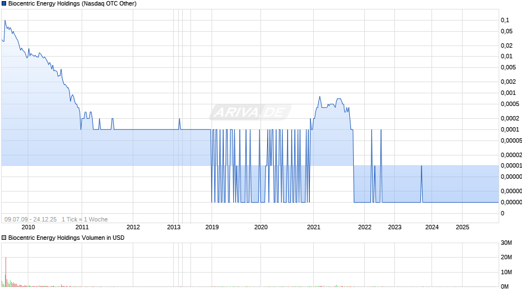Click the 0,0005 price axis label

click(510, 104)
